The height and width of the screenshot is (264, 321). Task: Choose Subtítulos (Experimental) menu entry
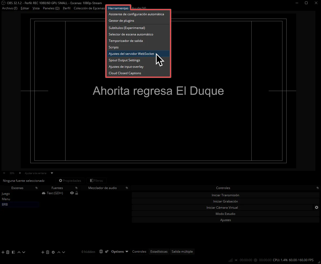point(138,28)
